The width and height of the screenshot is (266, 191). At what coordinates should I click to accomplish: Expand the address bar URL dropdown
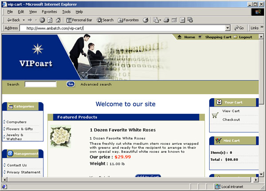tap(228, 28)
